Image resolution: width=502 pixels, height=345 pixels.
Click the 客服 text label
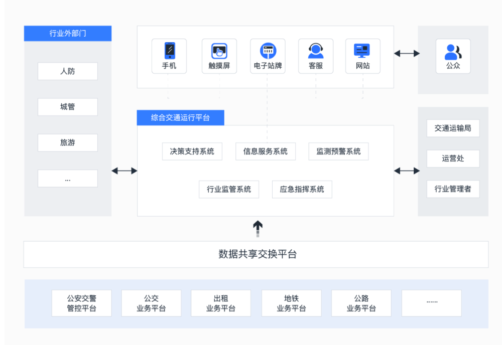coord(316,66)
